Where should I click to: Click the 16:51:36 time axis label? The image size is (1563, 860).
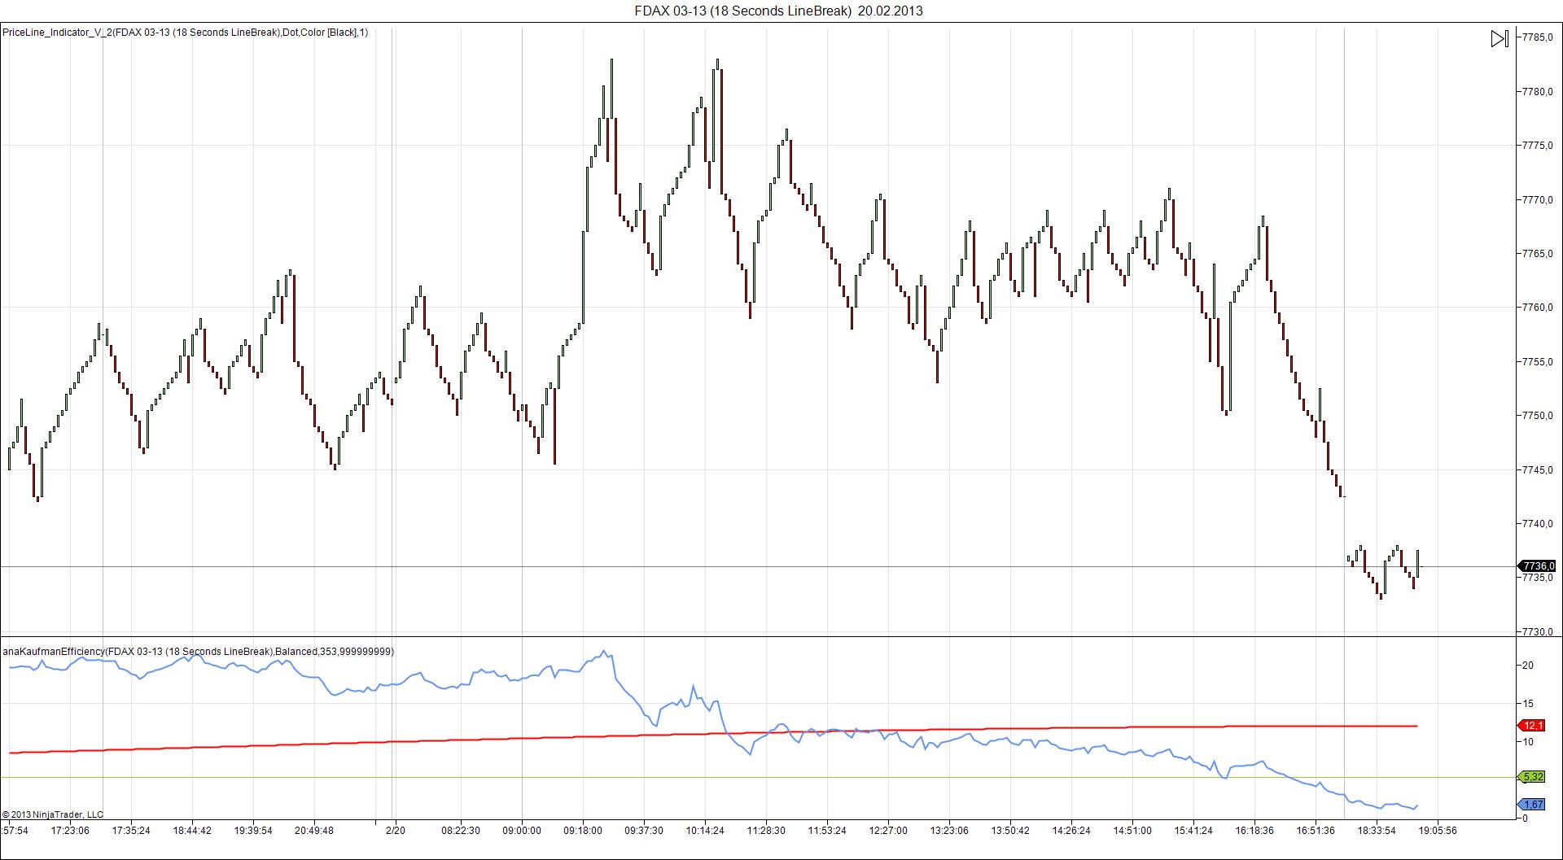click(x=1316, y=831)
